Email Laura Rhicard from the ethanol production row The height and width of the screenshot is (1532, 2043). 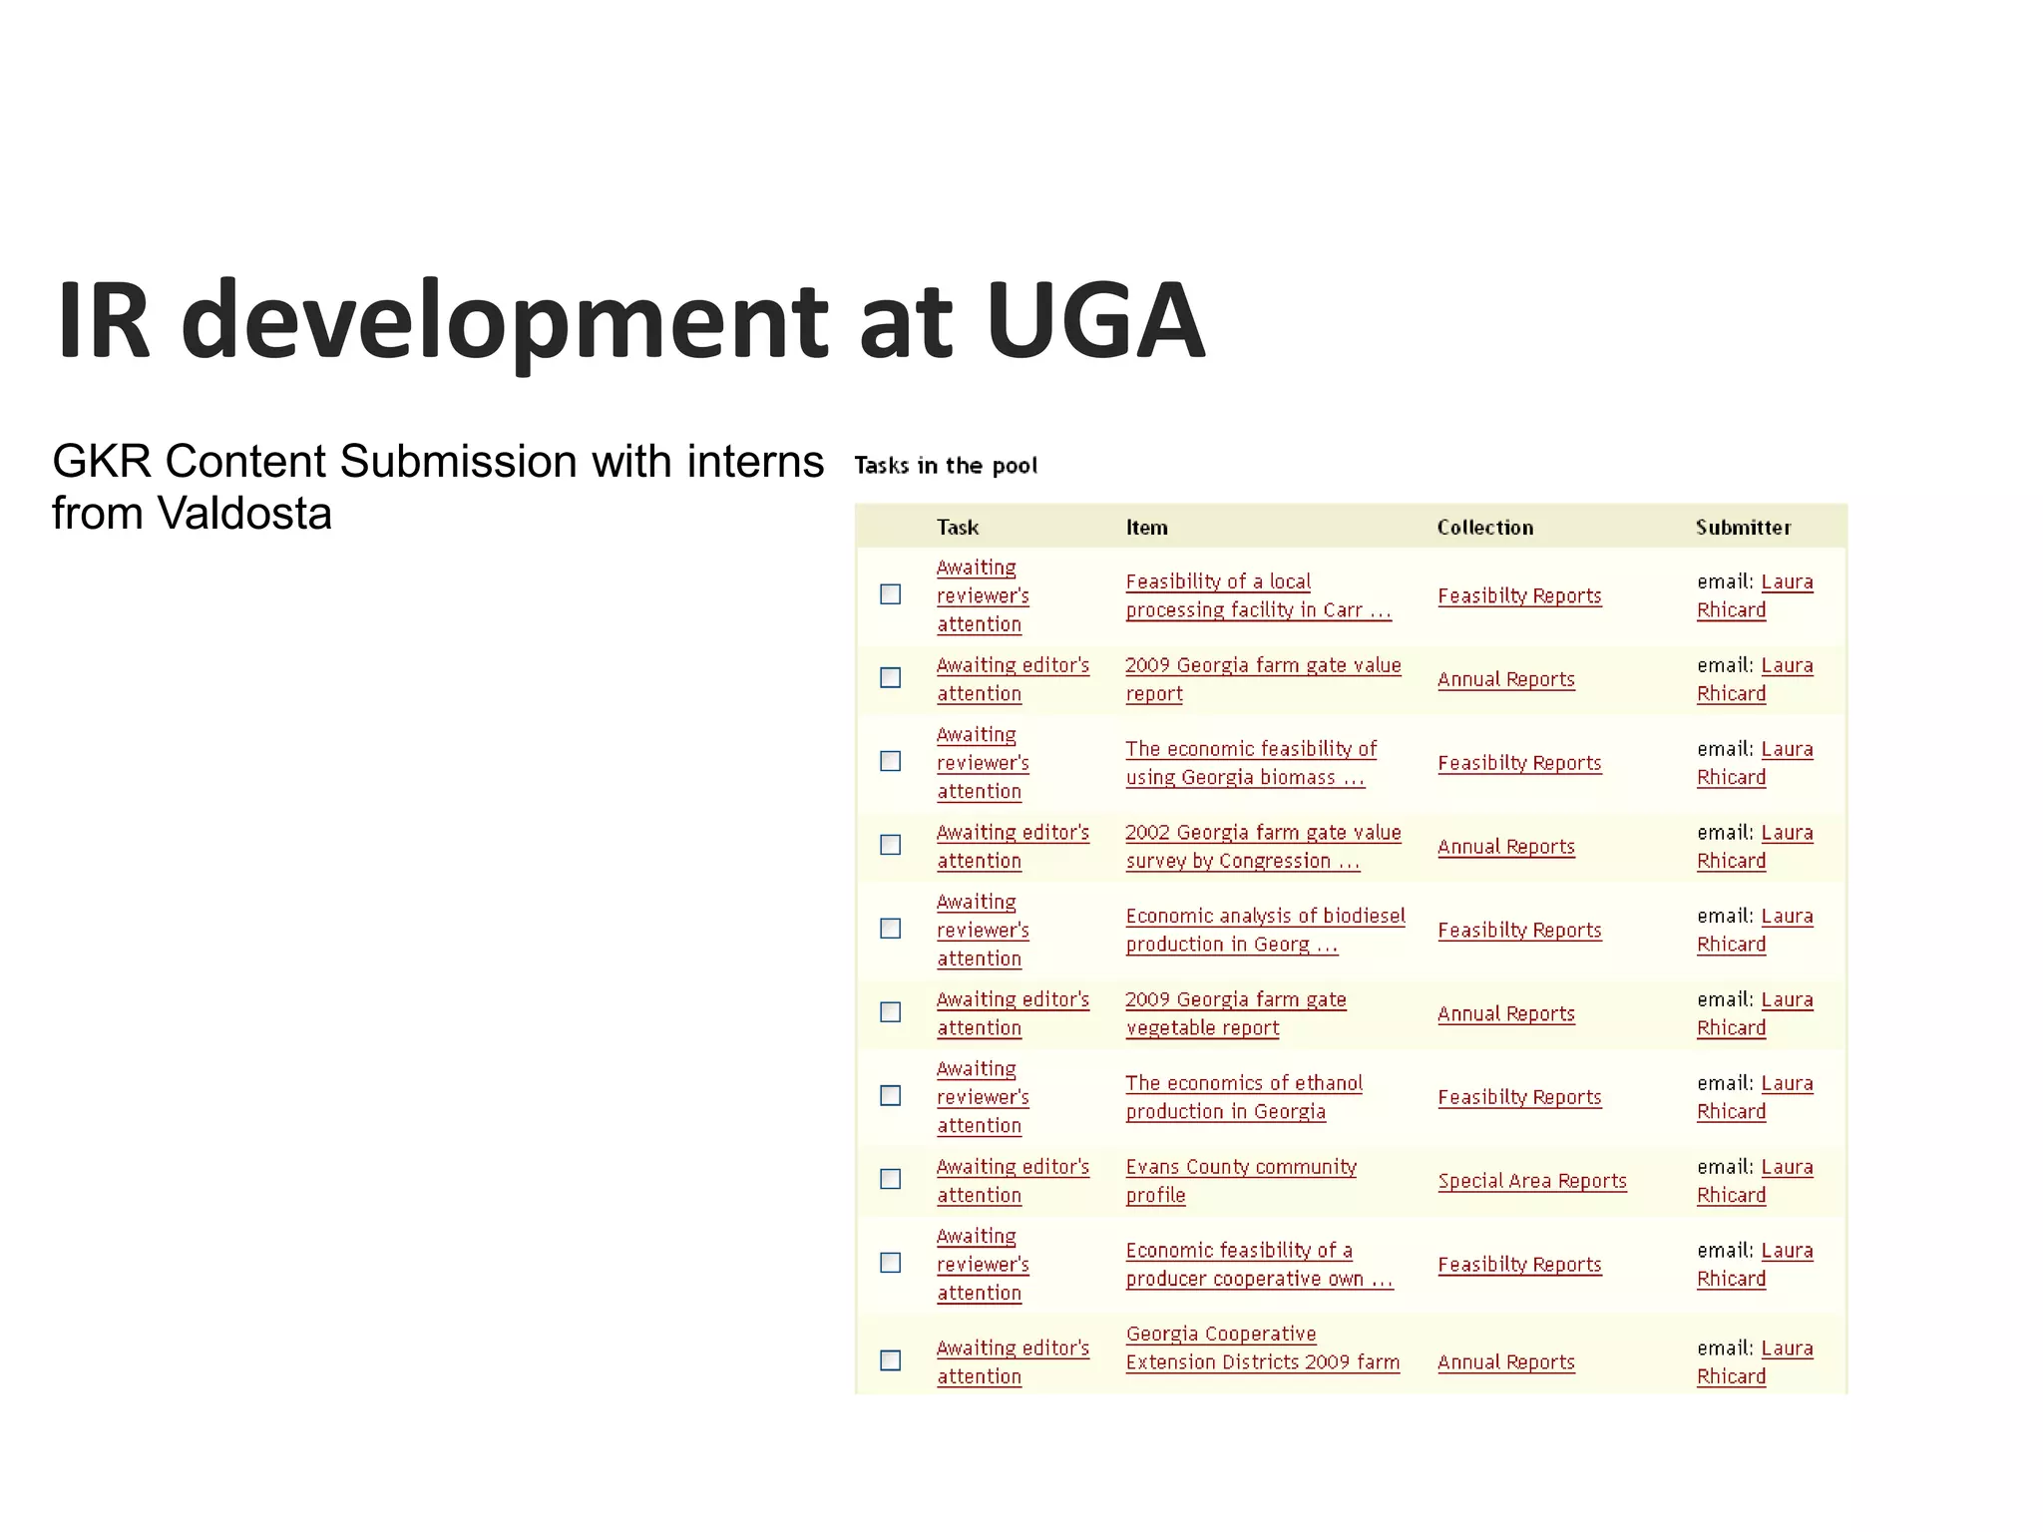pos(1755,1097)
